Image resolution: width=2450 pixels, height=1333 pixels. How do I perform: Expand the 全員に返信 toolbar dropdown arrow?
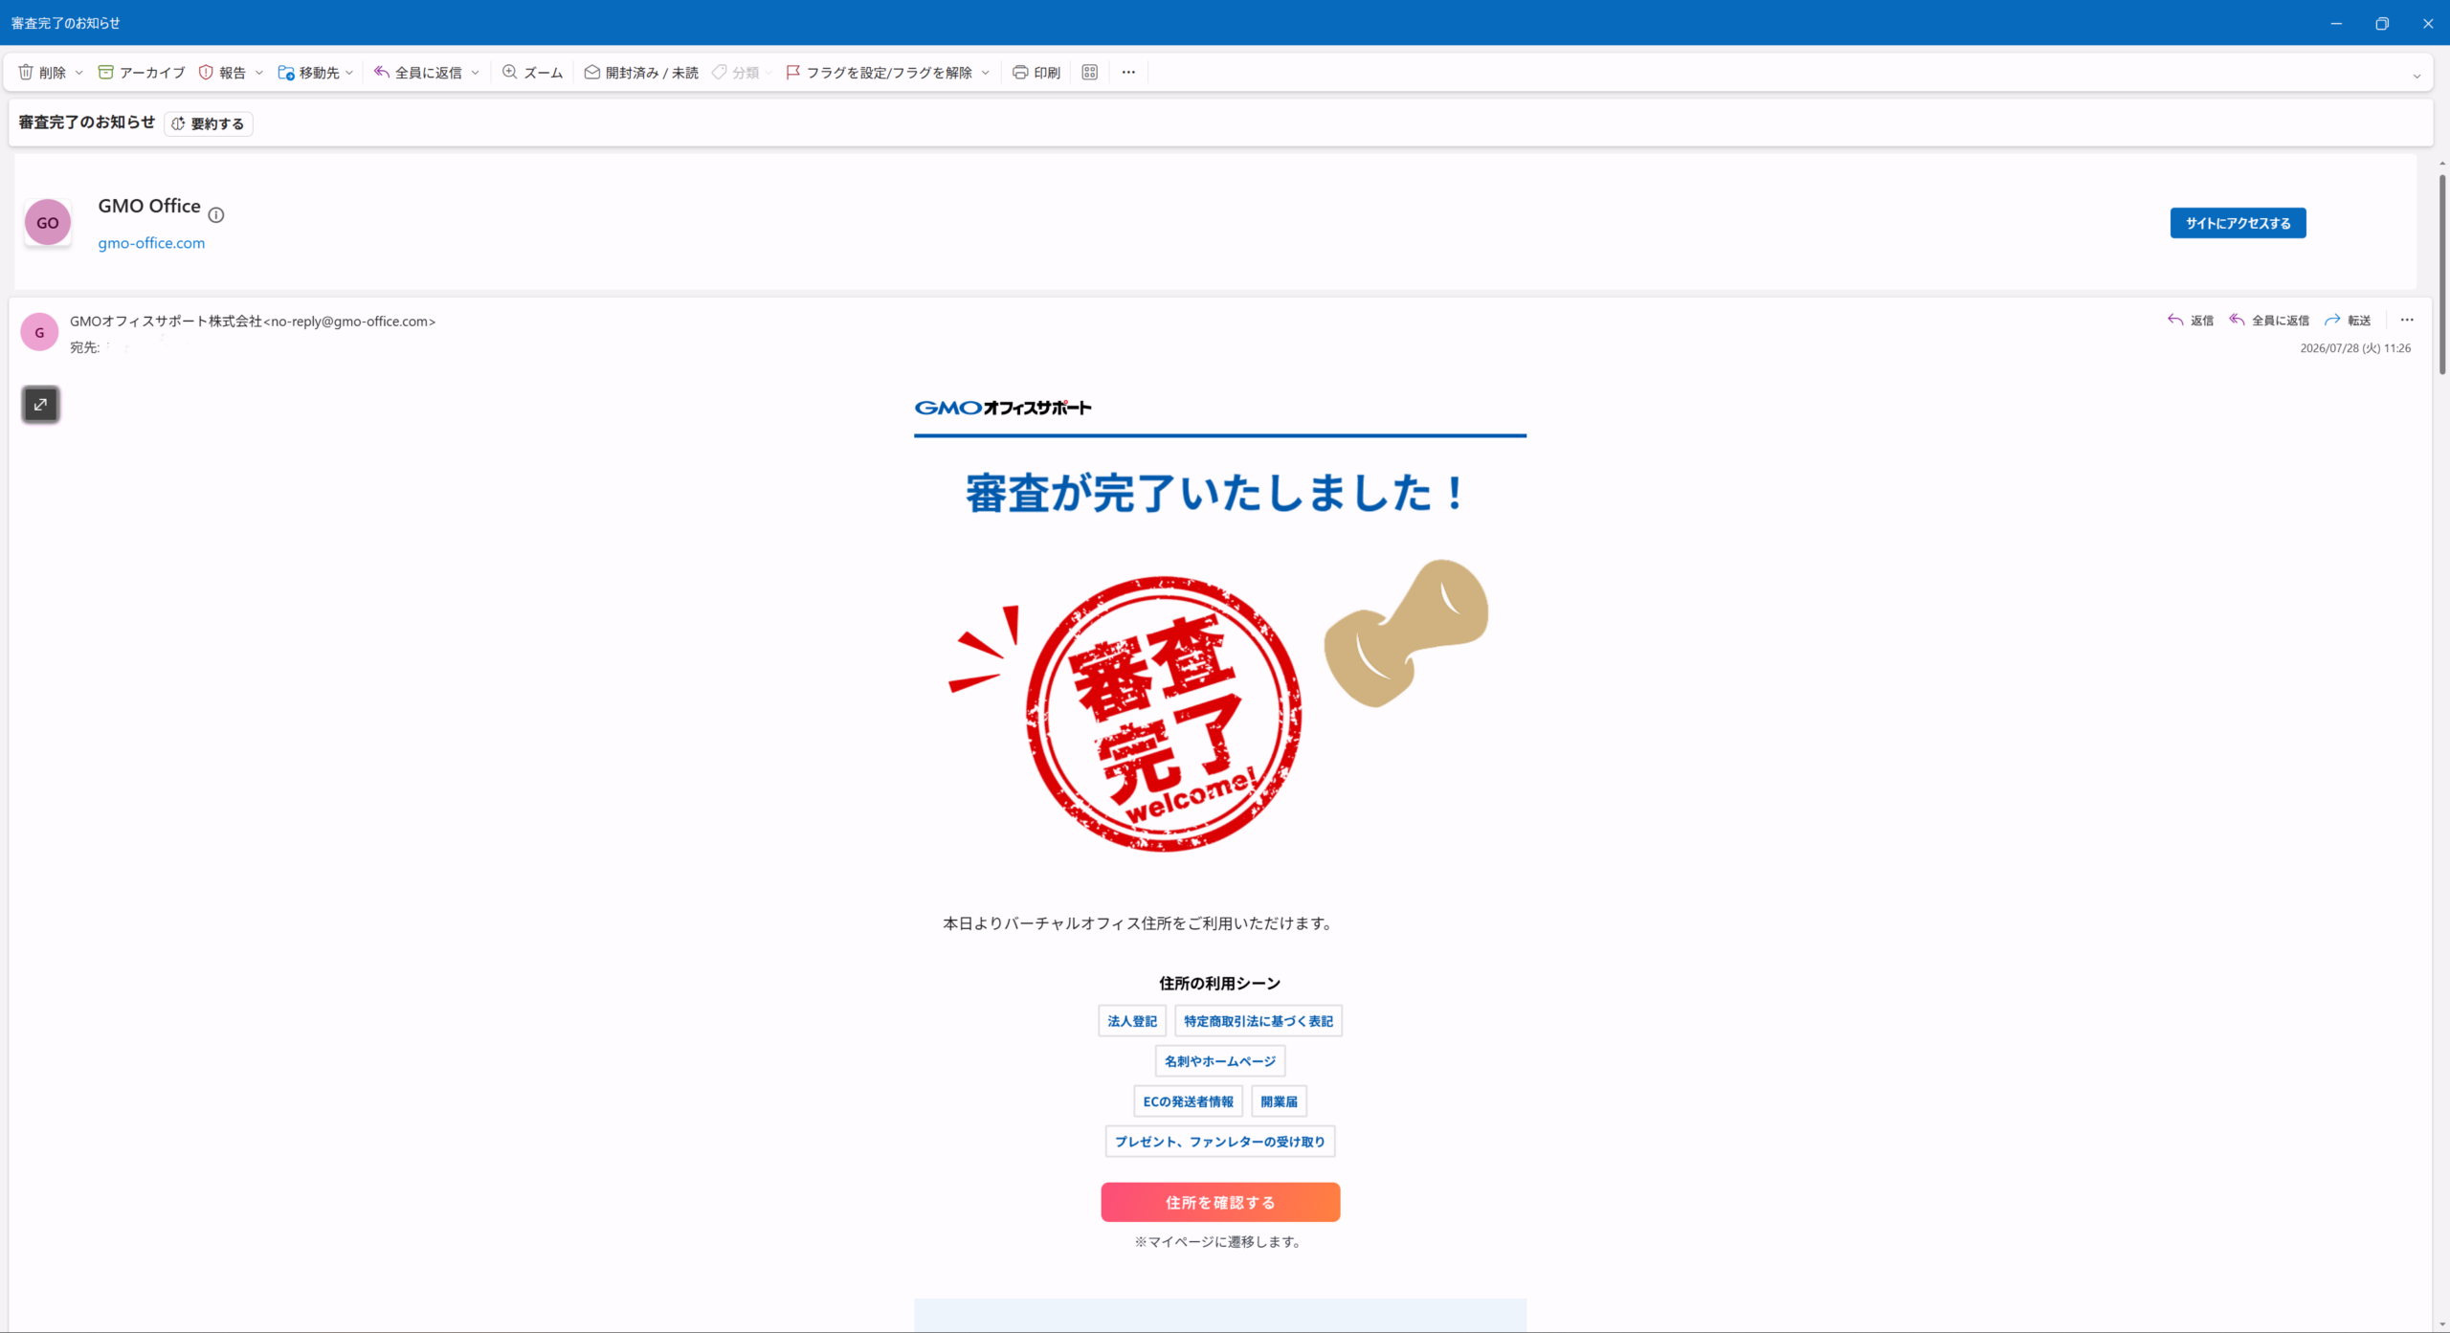click(x=475, y=73)
